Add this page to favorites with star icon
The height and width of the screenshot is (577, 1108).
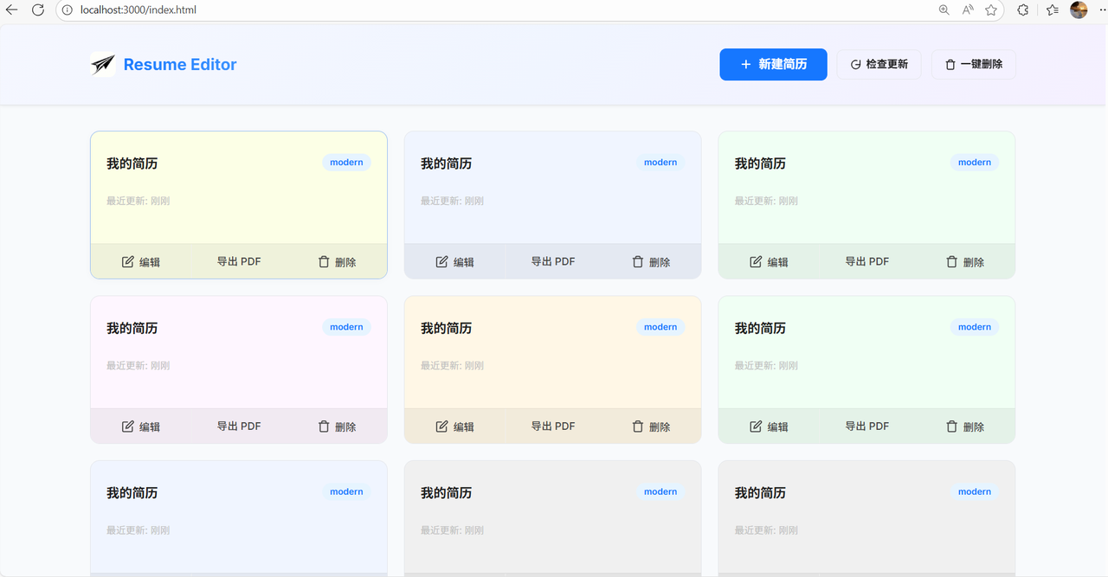pos(991,10)
